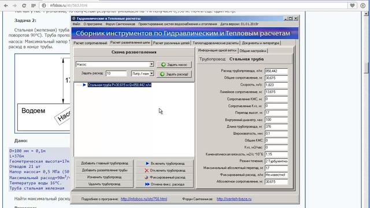Viewport: 370px width, 208px height.
Task: Click Включить трубопровод button
Action: point(165,163)
